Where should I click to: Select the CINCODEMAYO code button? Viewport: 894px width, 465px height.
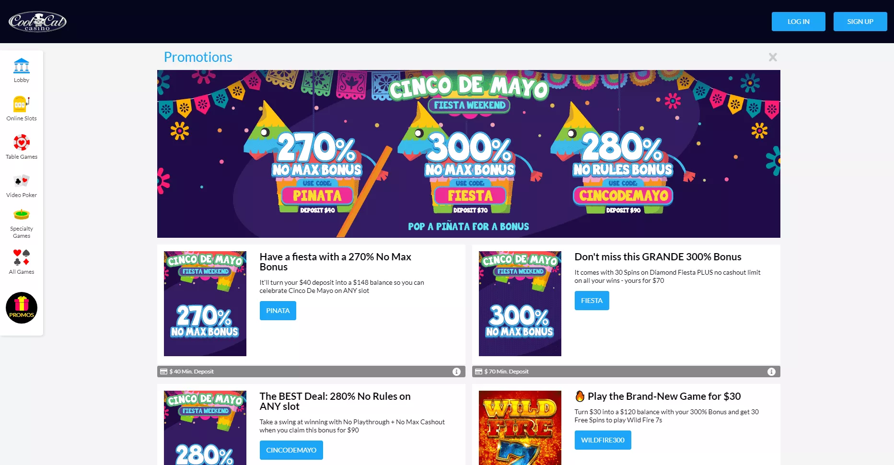291,450
